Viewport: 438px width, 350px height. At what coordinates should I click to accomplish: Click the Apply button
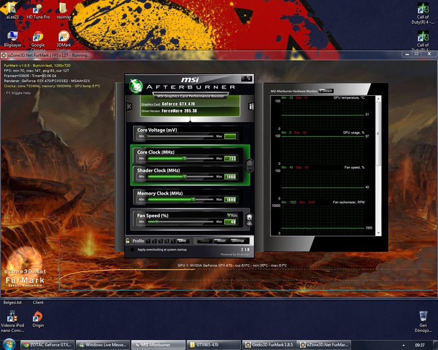coord(205,241)
